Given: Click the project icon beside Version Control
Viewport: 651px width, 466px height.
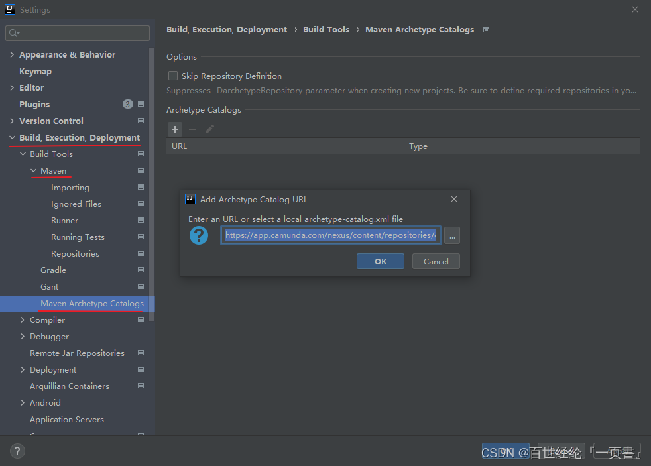Looking at the screenshot, I should click(141, 121).
